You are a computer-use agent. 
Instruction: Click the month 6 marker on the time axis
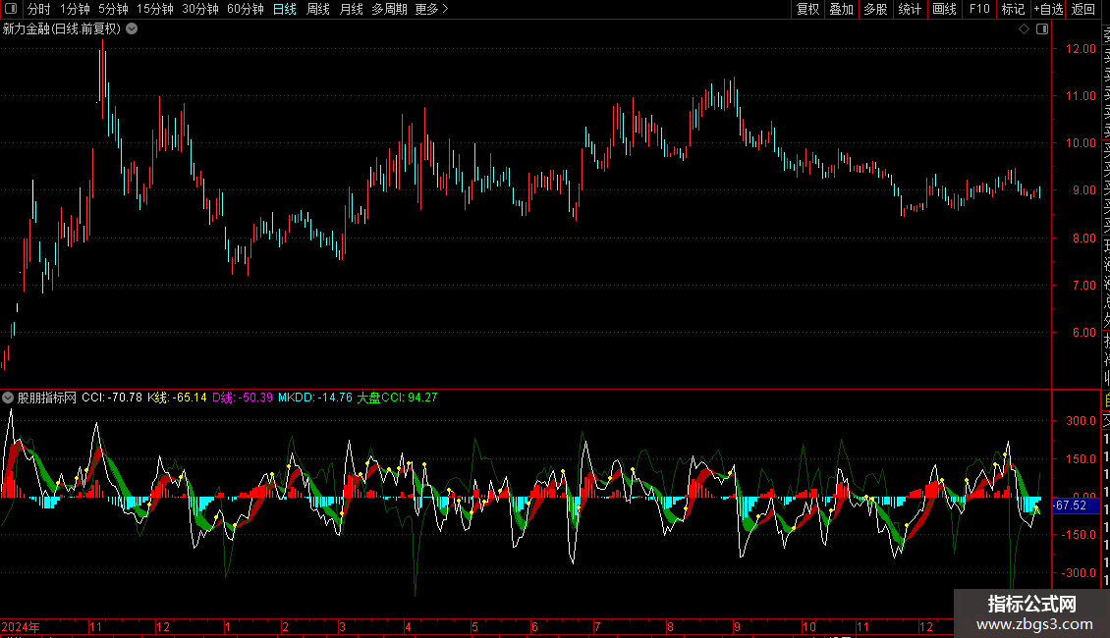(534, 626)
